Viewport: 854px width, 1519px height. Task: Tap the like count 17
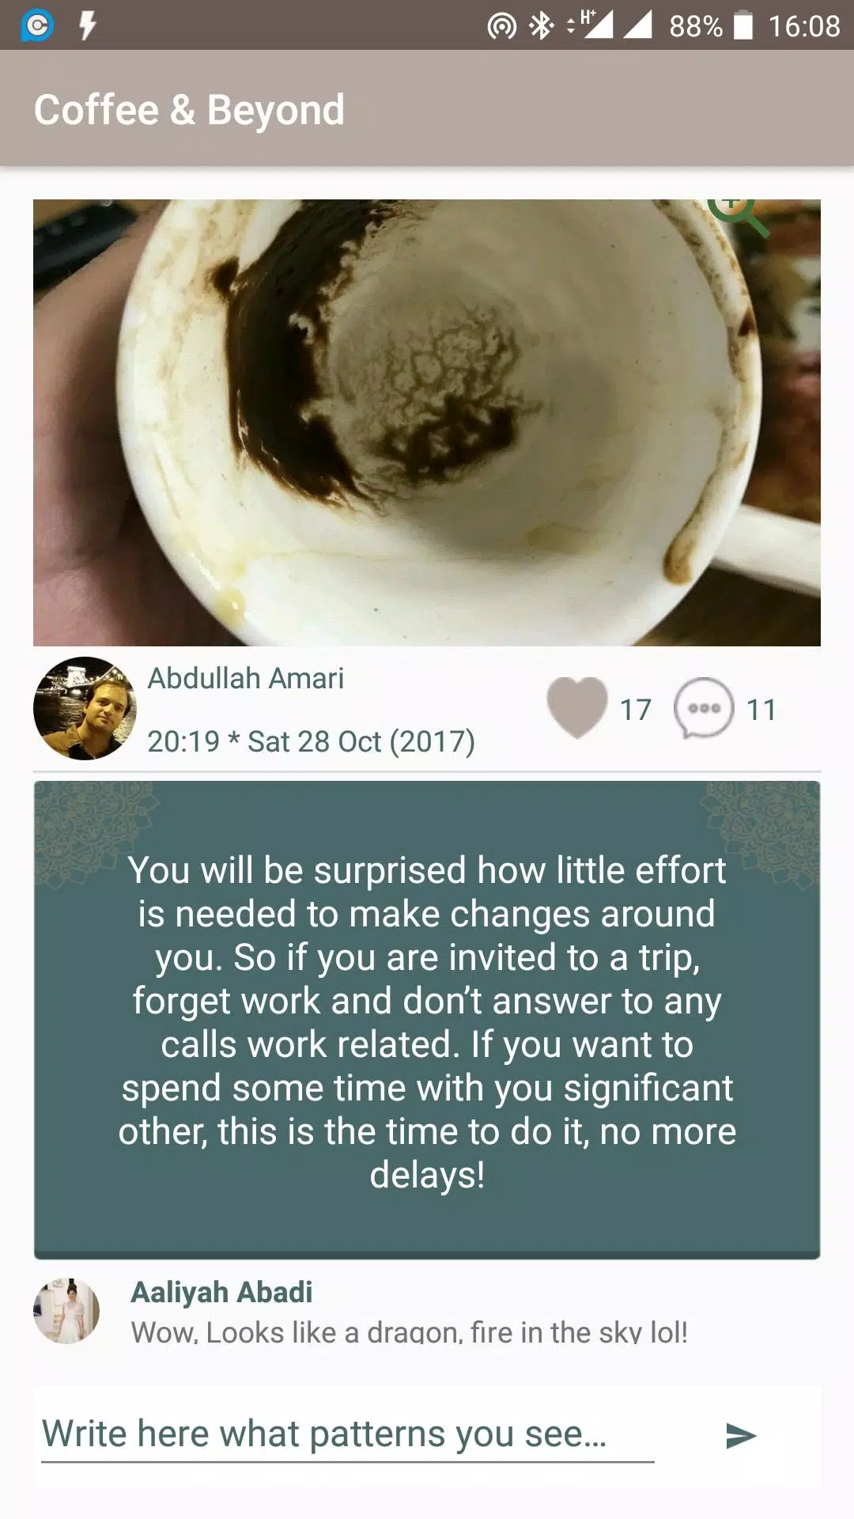point(636,710)
